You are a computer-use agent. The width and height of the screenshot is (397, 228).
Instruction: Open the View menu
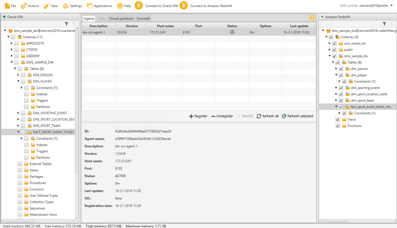[51, 6]
